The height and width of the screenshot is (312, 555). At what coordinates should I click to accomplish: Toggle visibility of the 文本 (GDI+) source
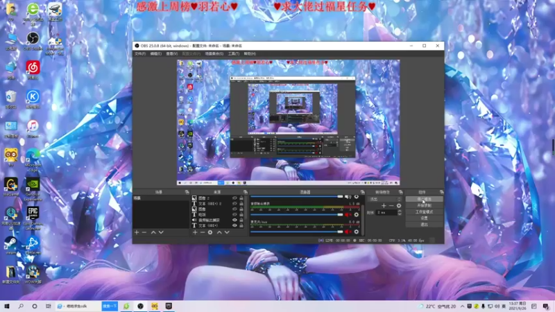coord(234,225)
